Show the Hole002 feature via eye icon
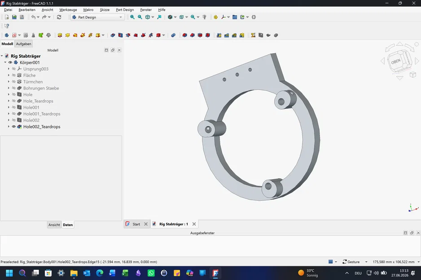 click(x=14, y=121)
